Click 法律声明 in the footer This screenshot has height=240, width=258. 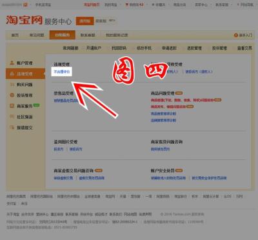coord(145,214)
